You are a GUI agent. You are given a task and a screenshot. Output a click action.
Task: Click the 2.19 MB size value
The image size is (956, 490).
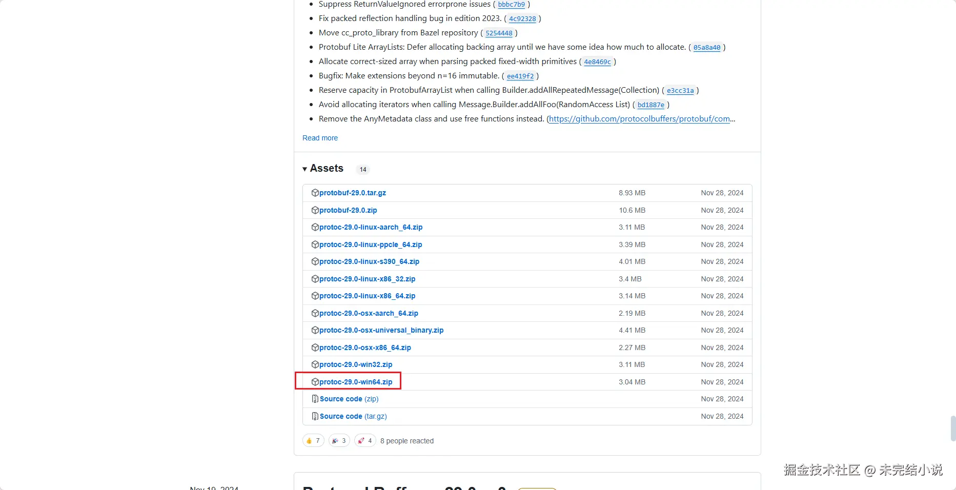(632, 313)
